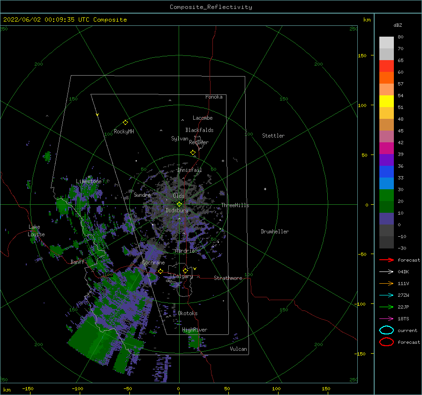Click the 18TS legend text
Screen dimensions: 422x395
[403, 319]
